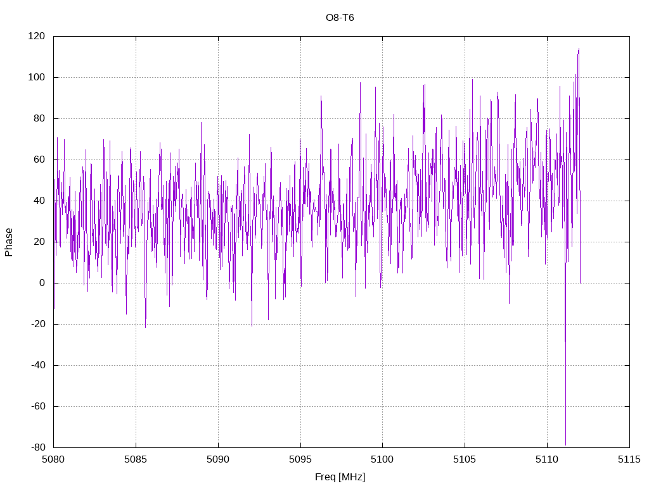The width and height of the screenshot is (649, 486).
Task: Click the x-axis tick label 5105
Action: 465,459
